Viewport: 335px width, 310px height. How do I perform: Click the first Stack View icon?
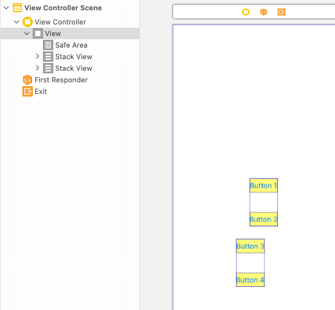pyautogui.click(x=48, y=57)
